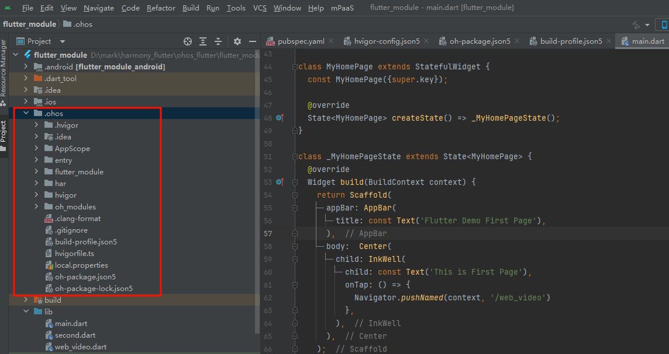Open the Project view type dropdown

point(63,41)
